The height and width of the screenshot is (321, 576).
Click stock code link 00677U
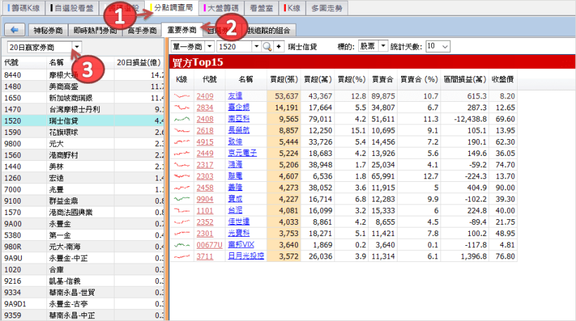pos(209,245)
